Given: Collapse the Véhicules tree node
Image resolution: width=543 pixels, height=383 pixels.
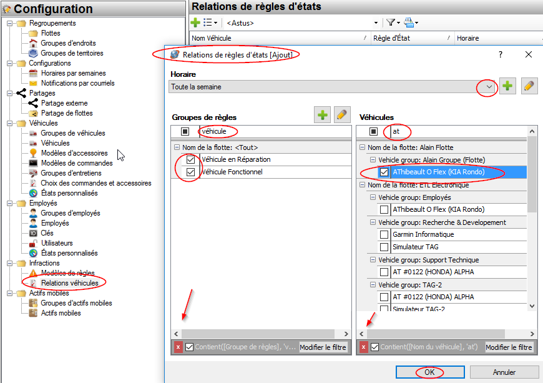Looking at the screenshot, I should [x=11, y=123].
